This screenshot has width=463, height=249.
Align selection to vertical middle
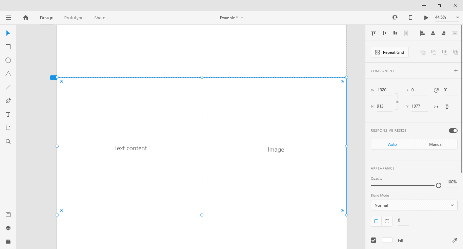tap(384, 33)
